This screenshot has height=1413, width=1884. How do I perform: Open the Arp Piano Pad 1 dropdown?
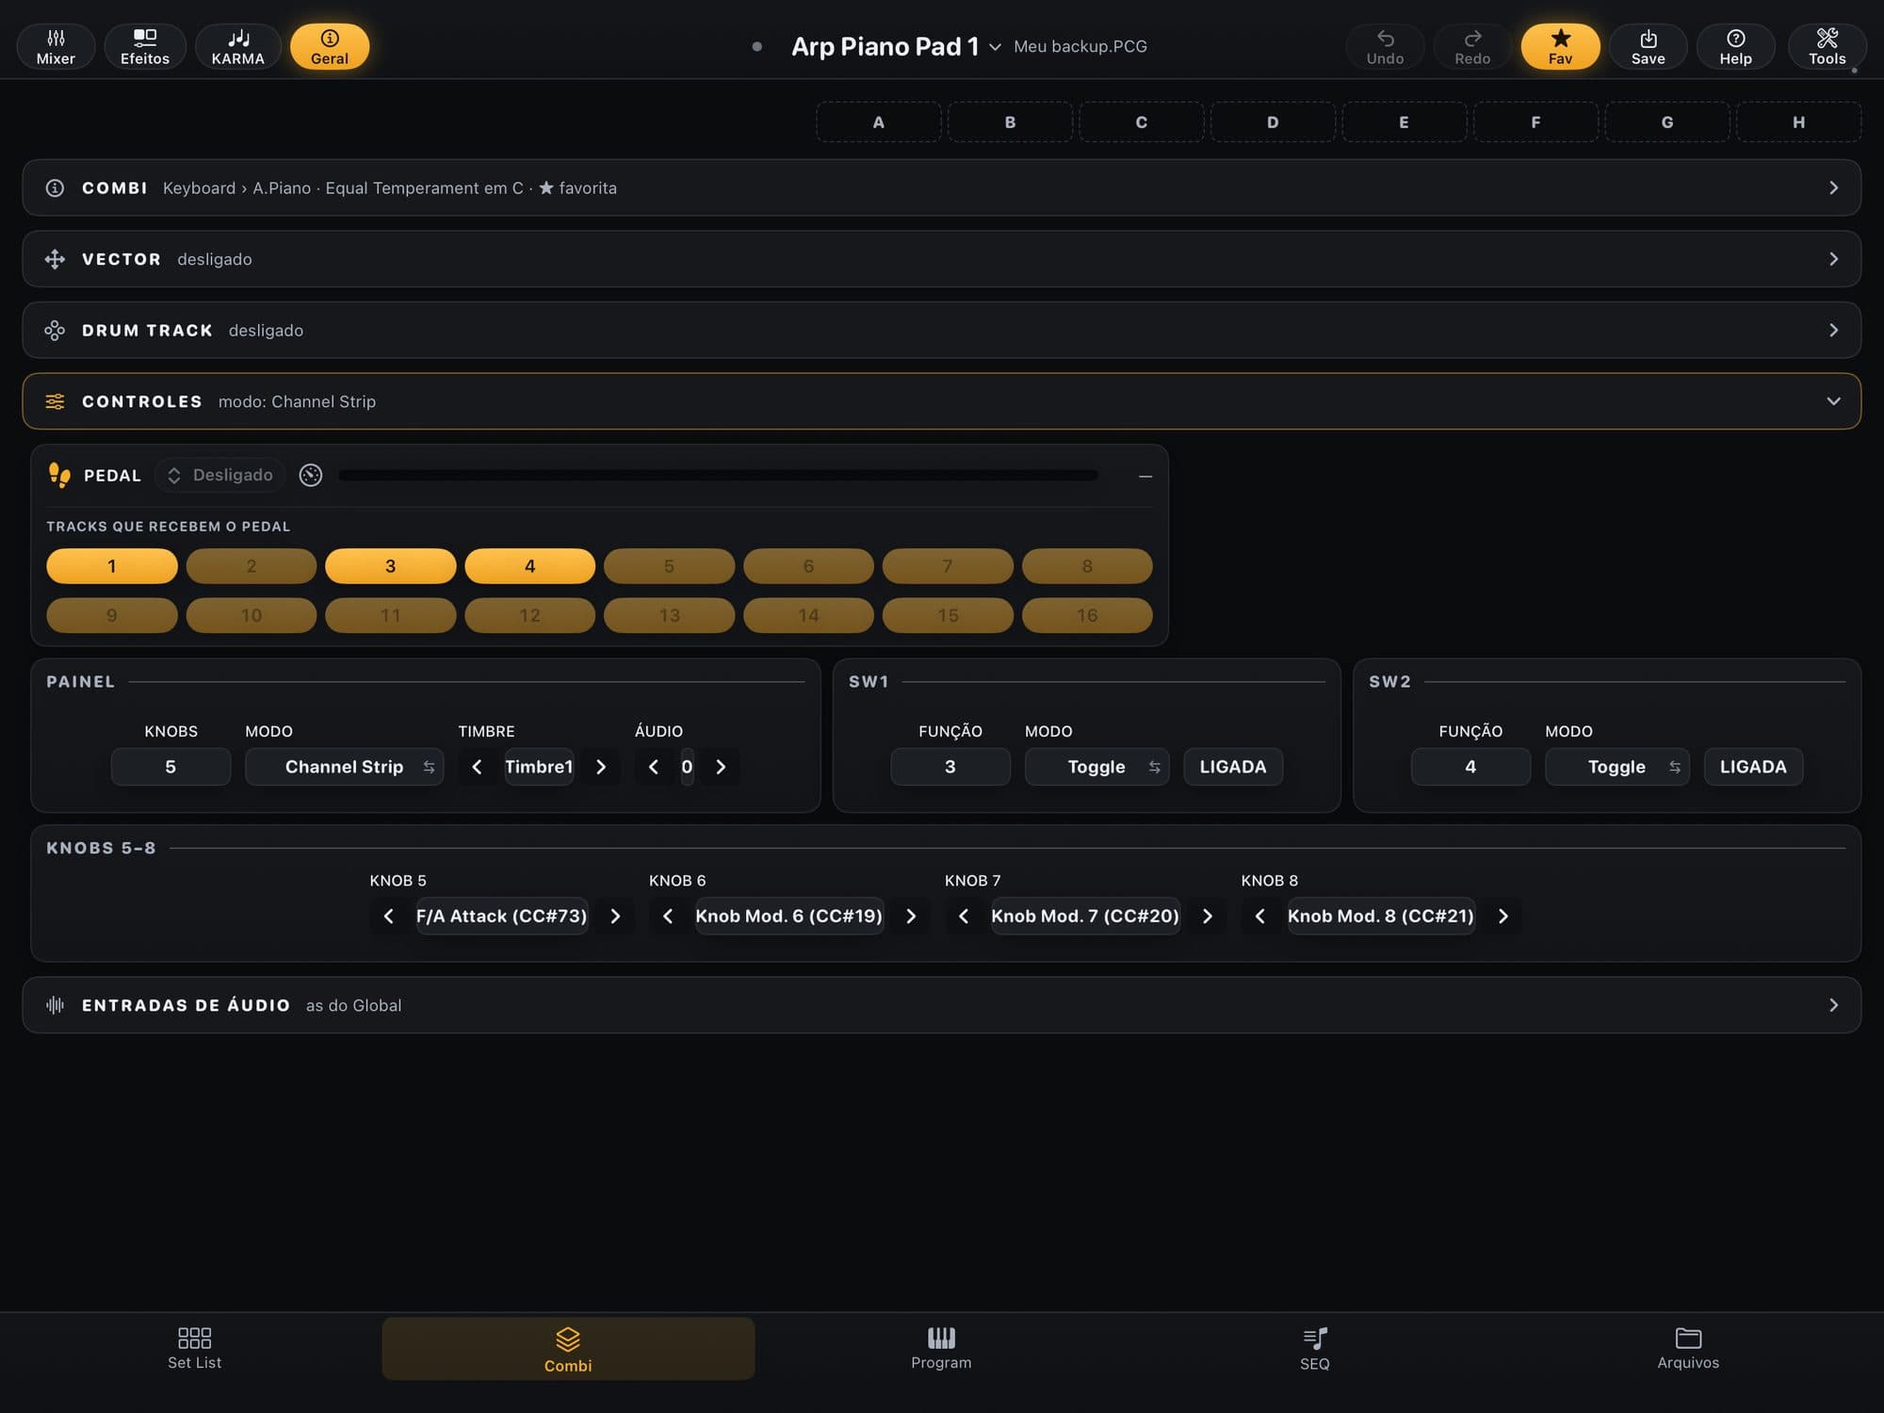point(896,46)
